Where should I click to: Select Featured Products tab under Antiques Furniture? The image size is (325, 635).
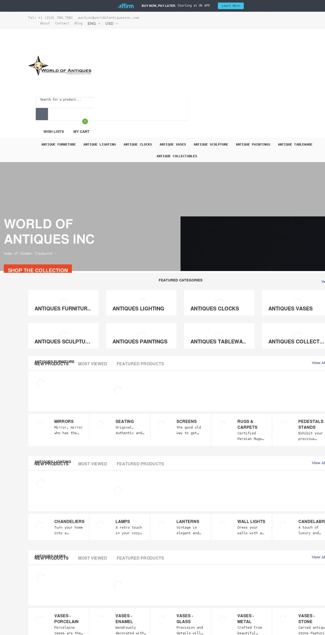(140, 364)
